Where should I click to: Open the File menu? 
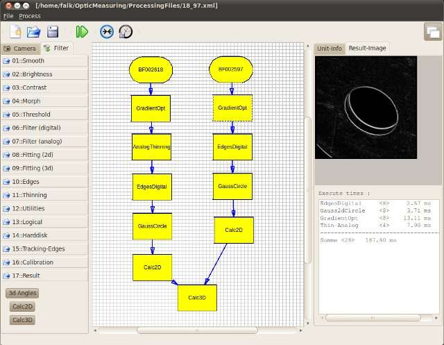click(x=8, y=16)
